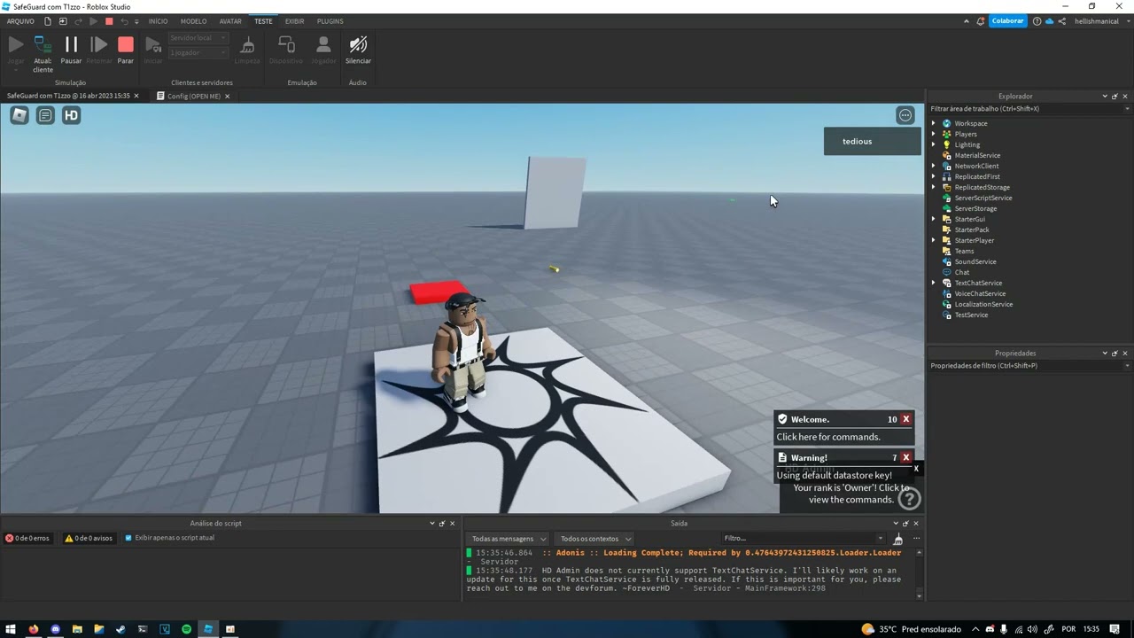This screenshot has width=1134, height=638.
Task: Click the red stop icon in quick access bar
Action: click(x=109, y=21)
